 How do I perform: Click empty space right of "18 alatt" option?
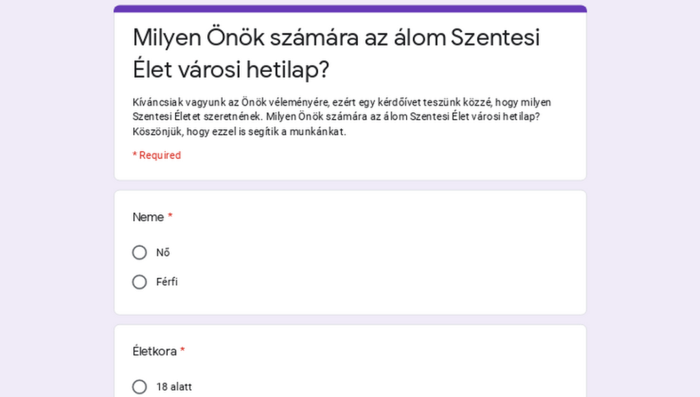pos(377,387)
